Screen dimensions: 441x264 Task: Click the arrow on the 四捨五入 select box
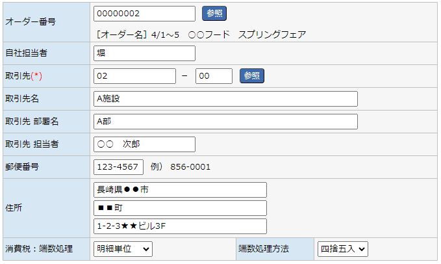coord(361,249)
